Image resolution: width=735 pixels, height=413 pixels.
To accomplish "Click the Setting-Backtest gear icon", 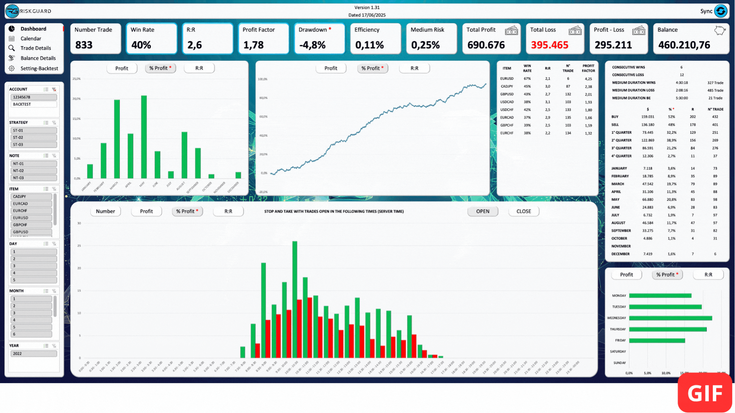I will point(12,68).
